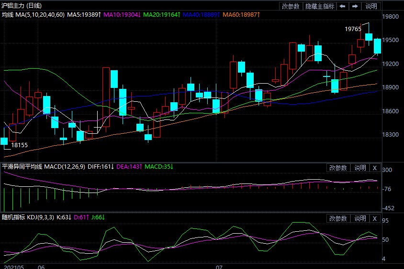The width and height of the screenshot is (404, 269).
Task: Open 说明 for the main chart
Action: 371,6
